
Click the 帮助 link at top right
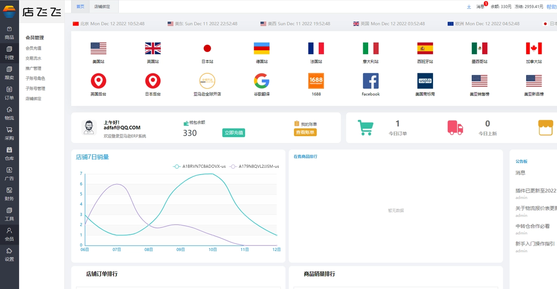click(551, 7)
